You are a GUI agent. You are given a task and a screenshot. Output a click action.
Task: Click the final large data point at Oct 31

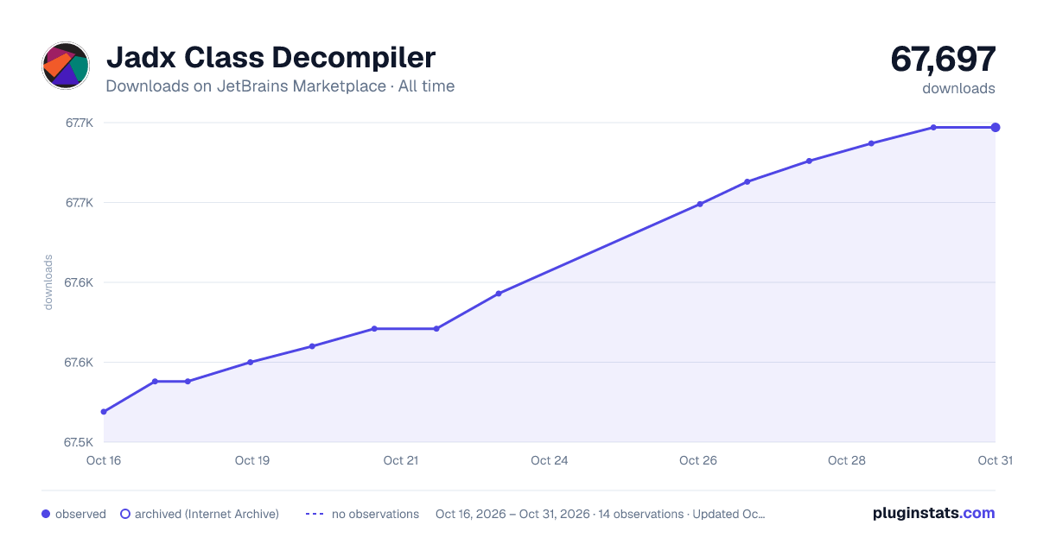coord(996,128)
